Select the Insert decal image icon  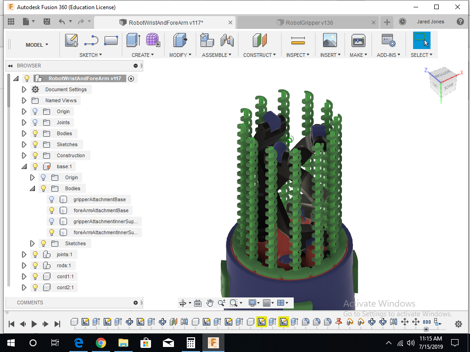330,40
